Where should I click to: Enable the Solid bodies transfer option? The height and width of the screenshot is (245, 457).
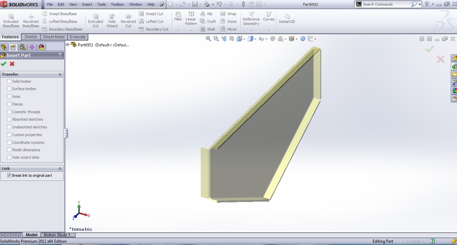click(9, 81)
